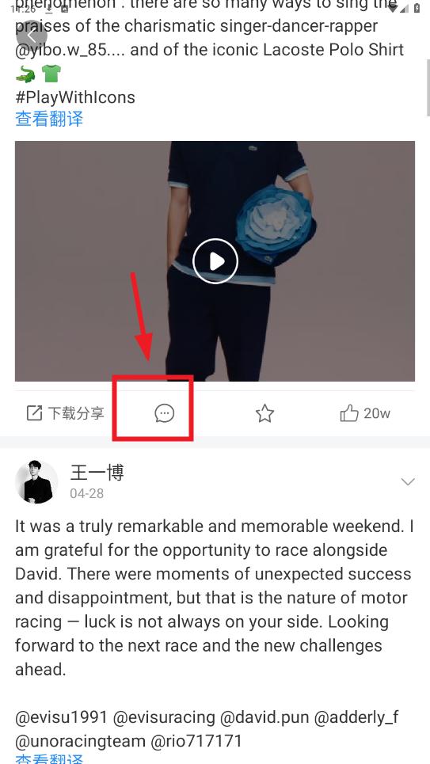Open comments via speech bubble icon
The width and height of the screenshot is (430, 764).
coord(164,414)
